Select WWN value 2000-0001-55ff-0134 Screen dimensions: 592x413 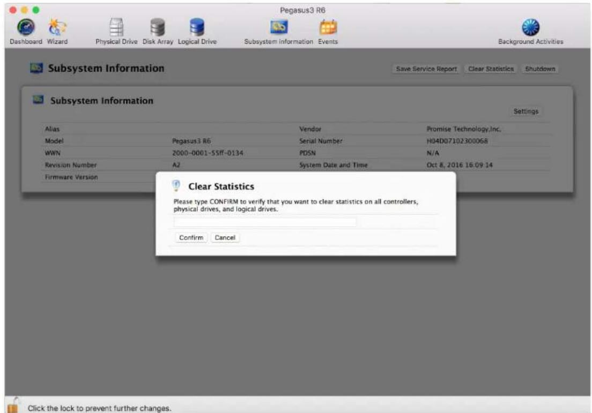(x=208, y=153)
